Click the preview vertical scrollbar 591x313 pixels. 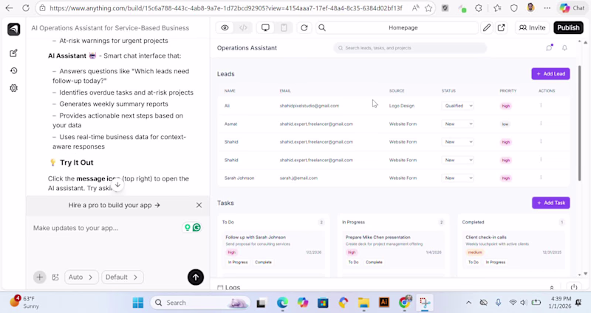(579, 123)
